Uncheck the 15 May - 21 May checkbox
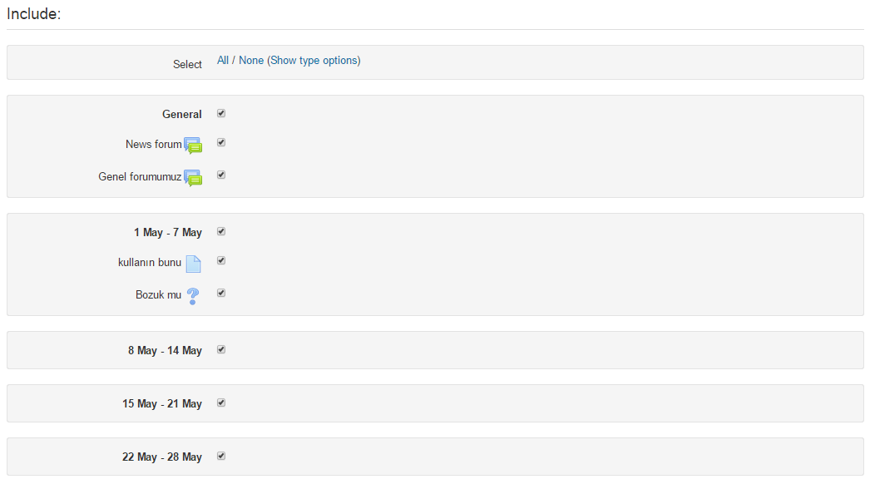This screenshot has width=875, height=484. pos(221,403)
